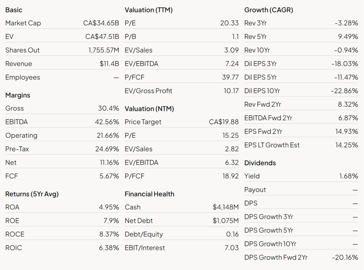Viewport: 364px width, 270px height.
Task: Click the Rev 5Yr 9.49% value
Action: (348, 37)
